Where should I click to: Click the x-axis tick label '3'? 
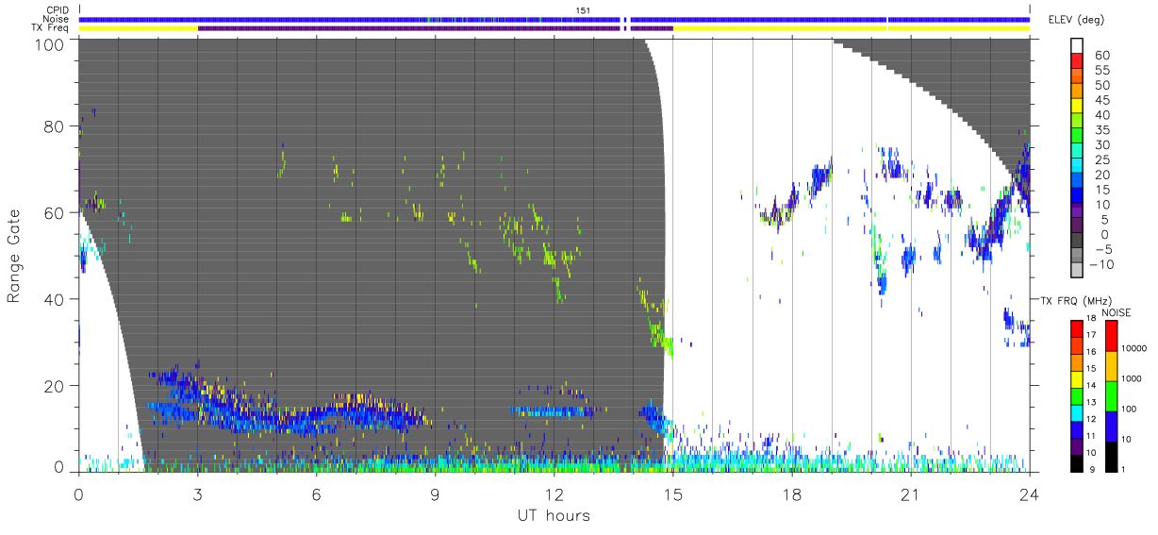pyautogui.click(x=197, y=495)
